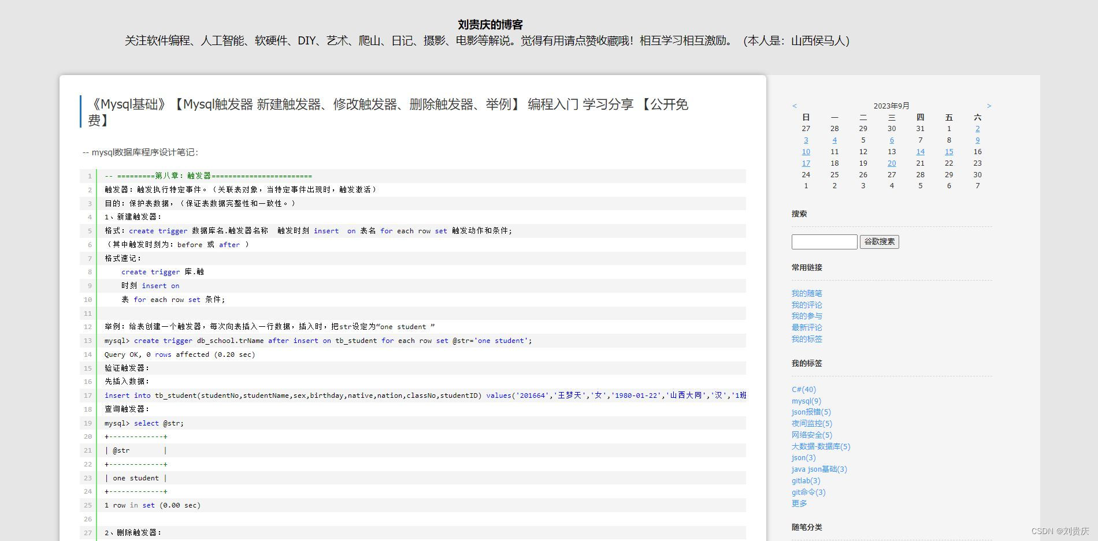Screen dimensions: 1098x541
Task: Click code line 18 查询触发器 label
Action: click(127, 409)
